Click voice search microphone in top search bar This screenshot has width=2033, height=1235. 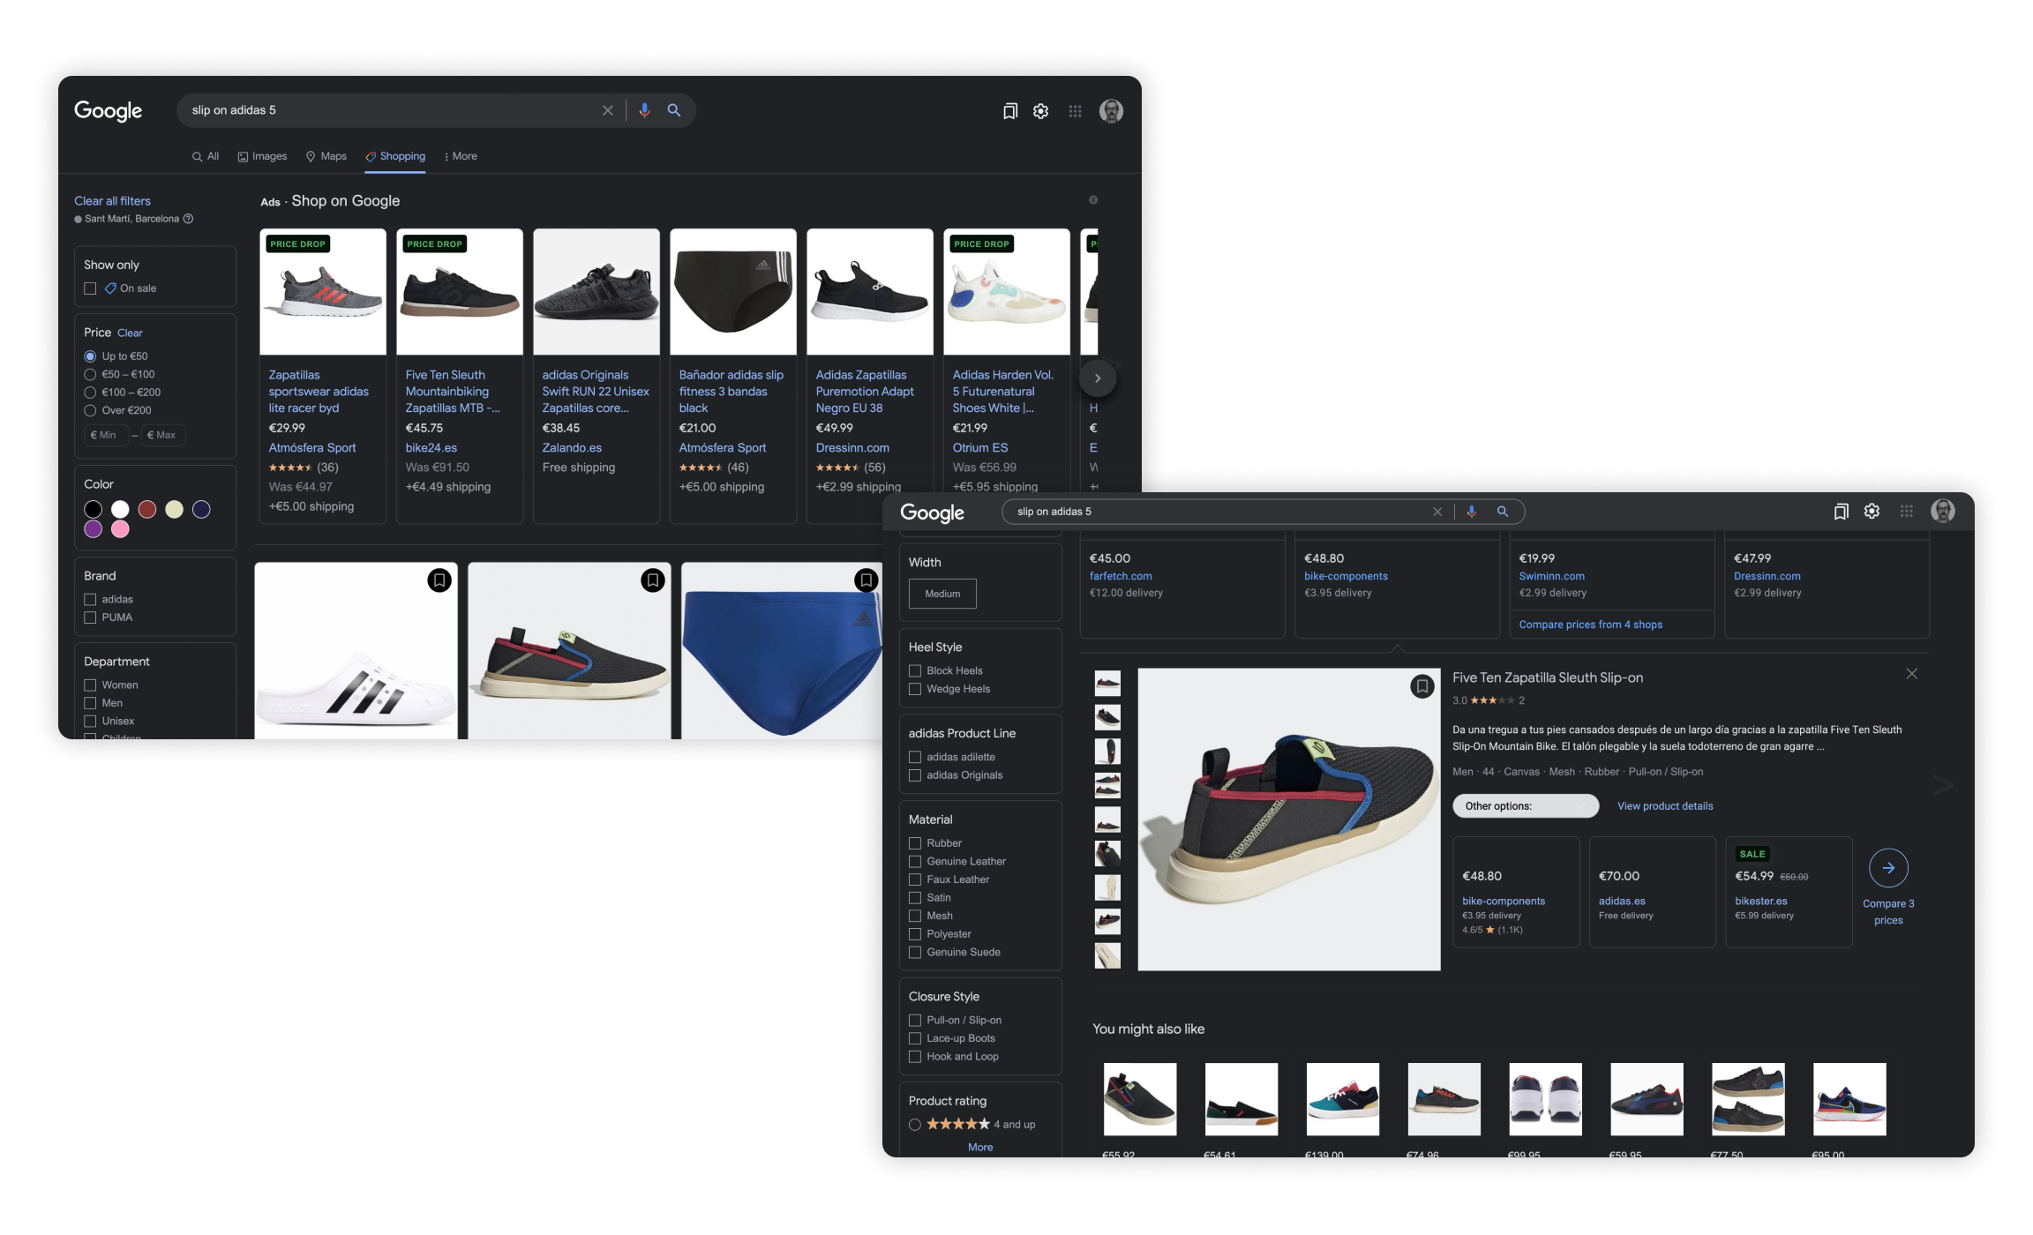point(644,110)
